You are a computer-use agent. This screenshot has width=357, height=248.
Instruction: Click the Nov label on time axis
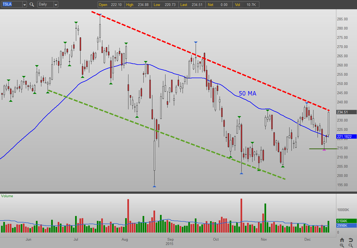[264, 240]
